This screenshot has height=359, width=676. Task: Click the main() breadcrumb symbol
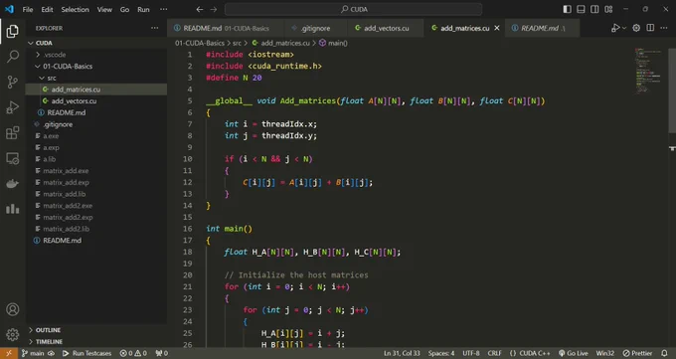333,43
